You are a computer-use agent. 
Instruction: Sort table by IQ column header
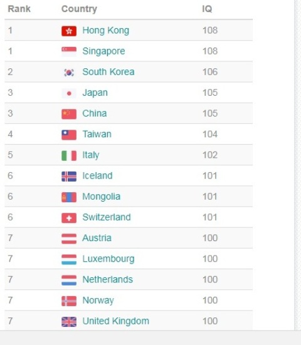click(207, 9)
